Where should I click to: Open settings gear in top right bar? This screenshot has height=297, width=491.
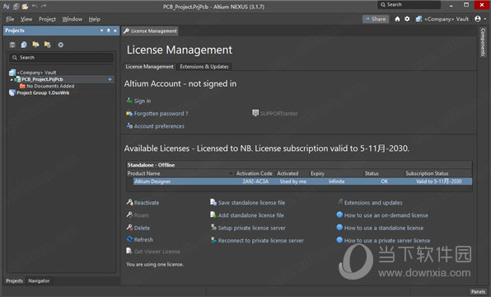click(x=407, y=19)
